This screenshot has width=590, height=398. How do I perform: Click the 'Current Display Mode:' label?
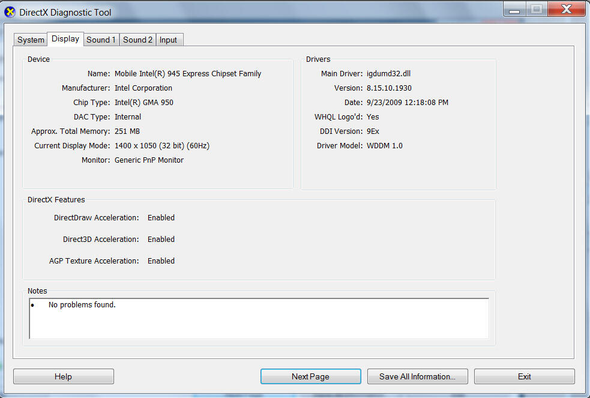tap(72, 146)
